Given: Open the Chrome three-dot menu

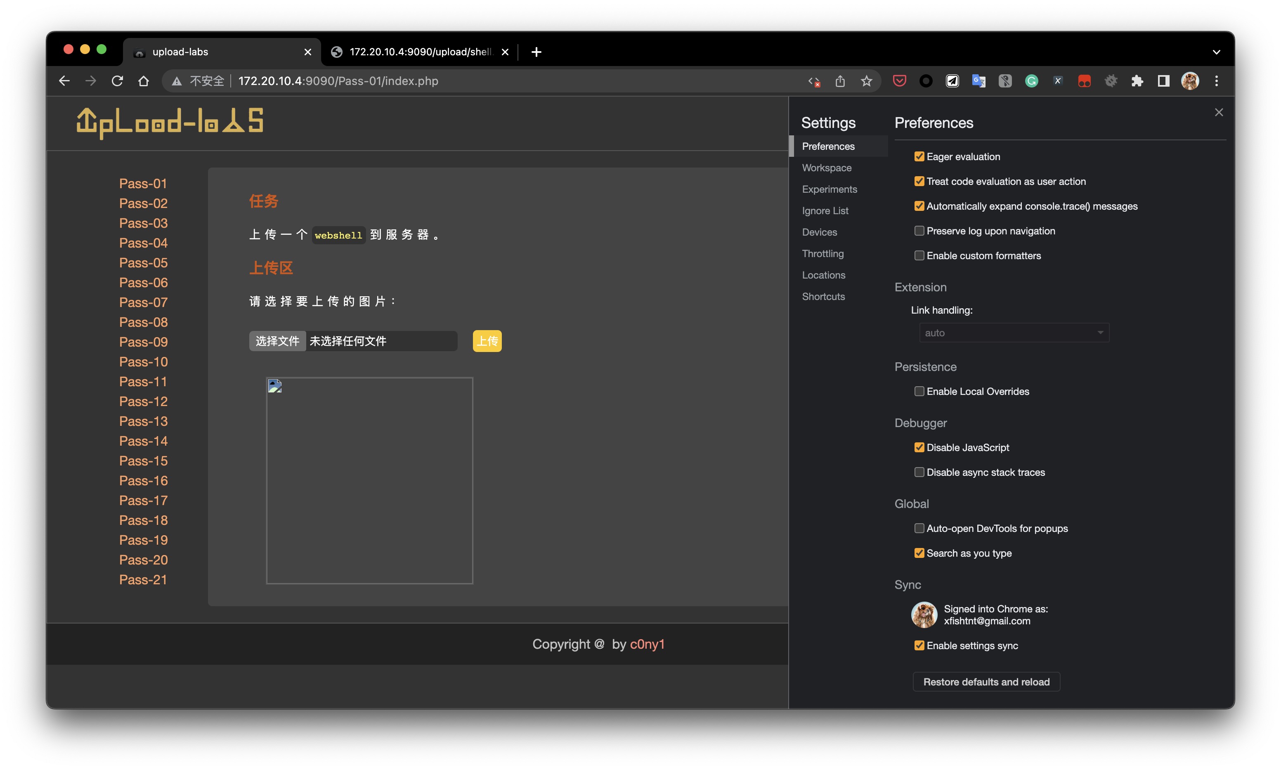Looking at the screenshot, I should pos(1216,81).
